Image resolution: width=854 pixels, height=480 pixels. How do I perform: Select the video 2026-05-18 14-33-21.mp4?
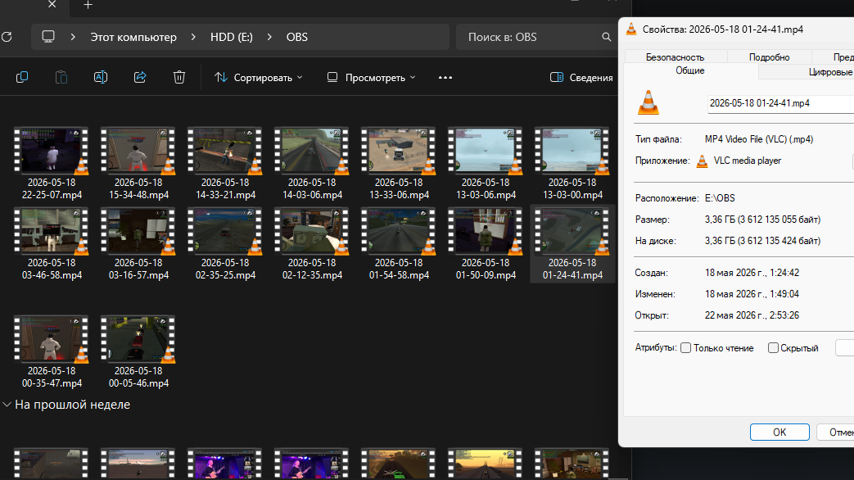coord(225,164)
